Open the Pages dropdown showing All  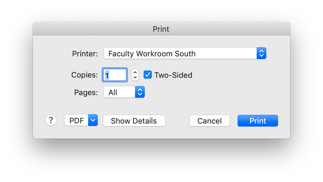click(124, 92)
